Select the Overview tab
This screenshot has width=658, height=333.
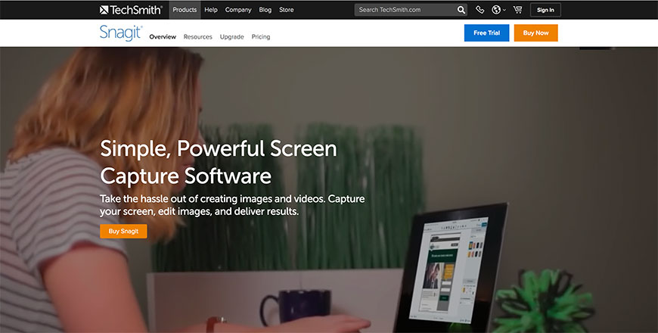(x=163, y=36)
